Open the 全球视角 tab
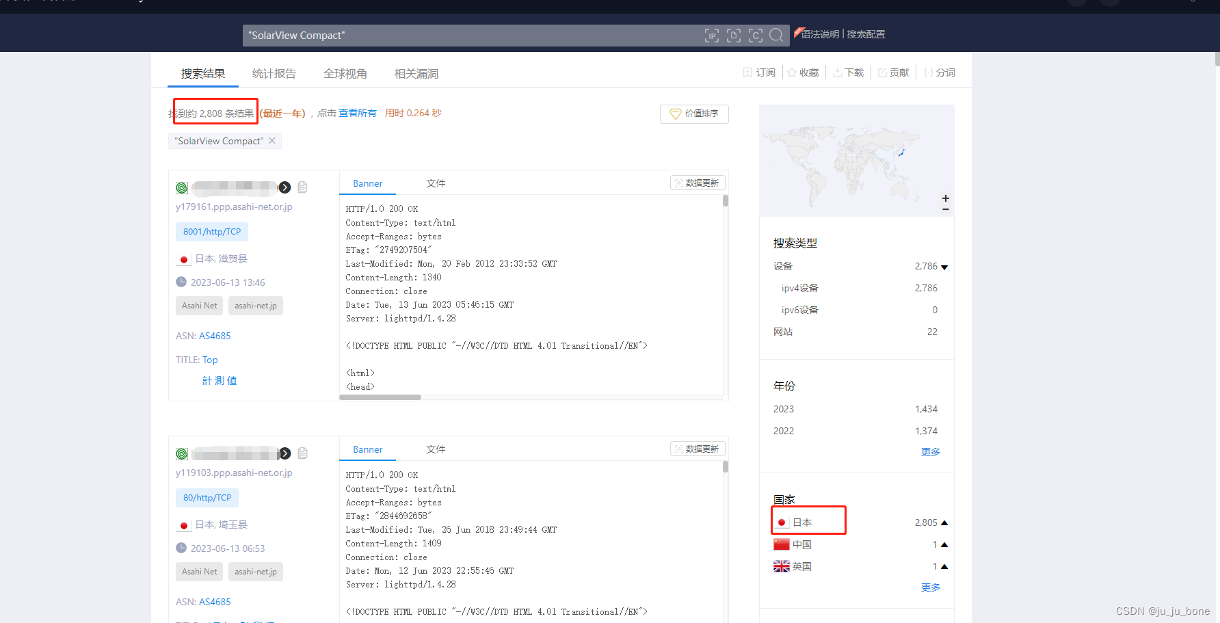1220x623 pixels. pos(345,73)
